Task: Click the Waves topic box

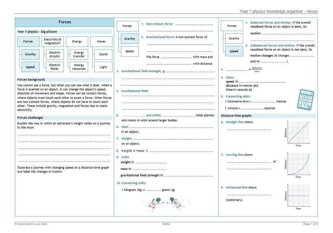Action: pos(101,41)
